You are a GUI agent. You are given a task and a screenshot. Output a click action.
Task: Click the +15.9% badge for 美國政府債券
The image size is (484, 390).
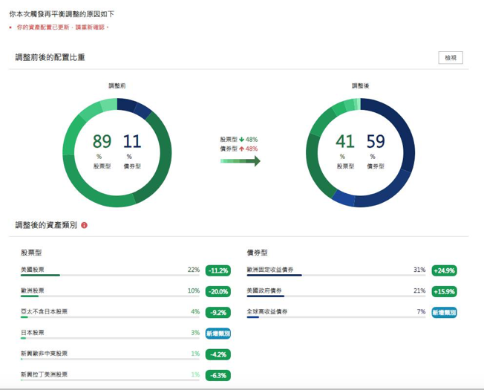444,291
